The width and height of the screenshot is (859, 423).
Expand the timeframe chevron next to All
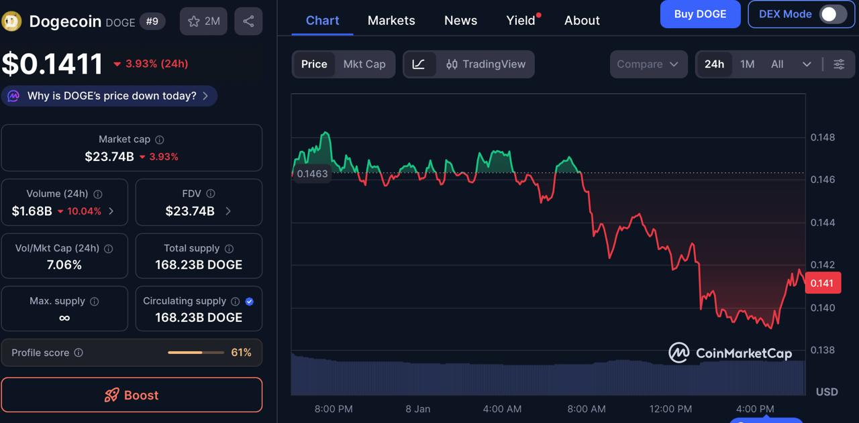(x=806, y=64)
